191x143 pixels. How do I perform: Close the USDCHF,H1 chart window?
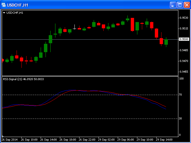click(187, 5)
